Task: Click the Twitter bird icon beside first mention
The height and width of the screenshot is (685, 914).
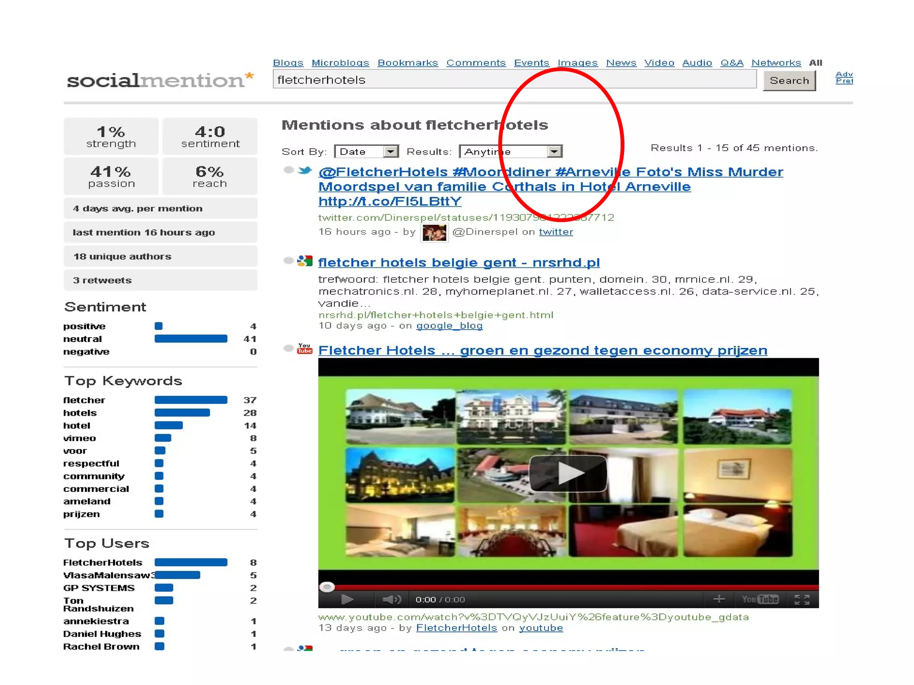Action: pos(305,170)
